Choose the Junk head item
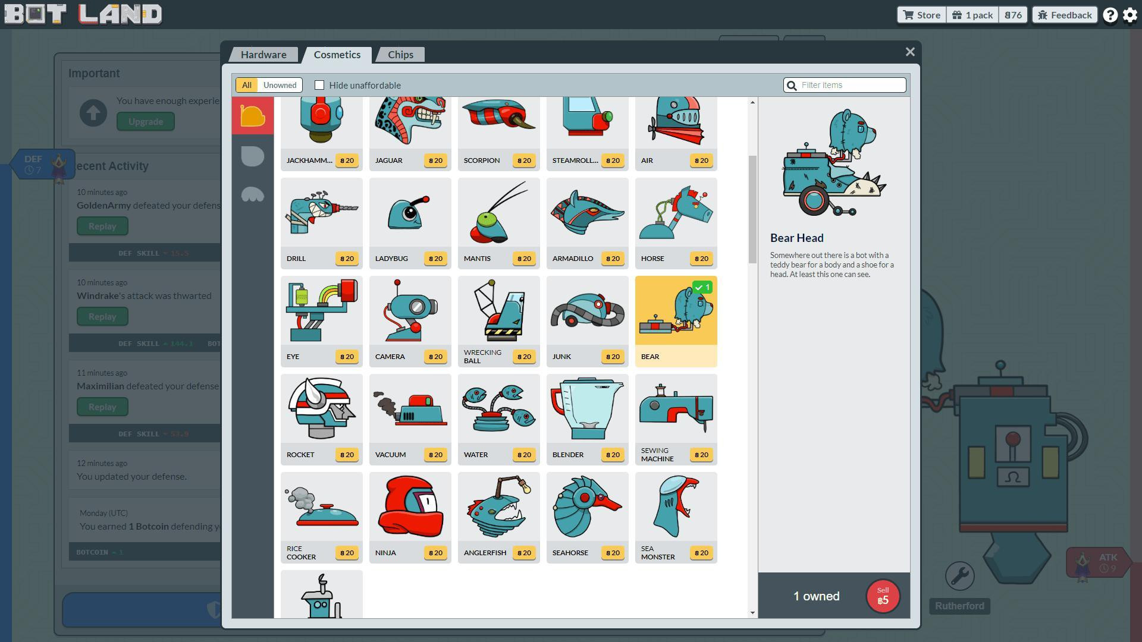The width and height of the screenshot is (1142, 642). (587, 322)
